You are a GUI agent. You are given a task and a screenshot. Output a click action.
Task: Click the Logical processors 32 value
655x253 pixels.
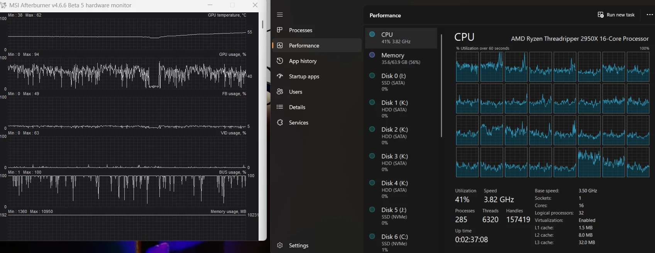[x=581, y=213]
